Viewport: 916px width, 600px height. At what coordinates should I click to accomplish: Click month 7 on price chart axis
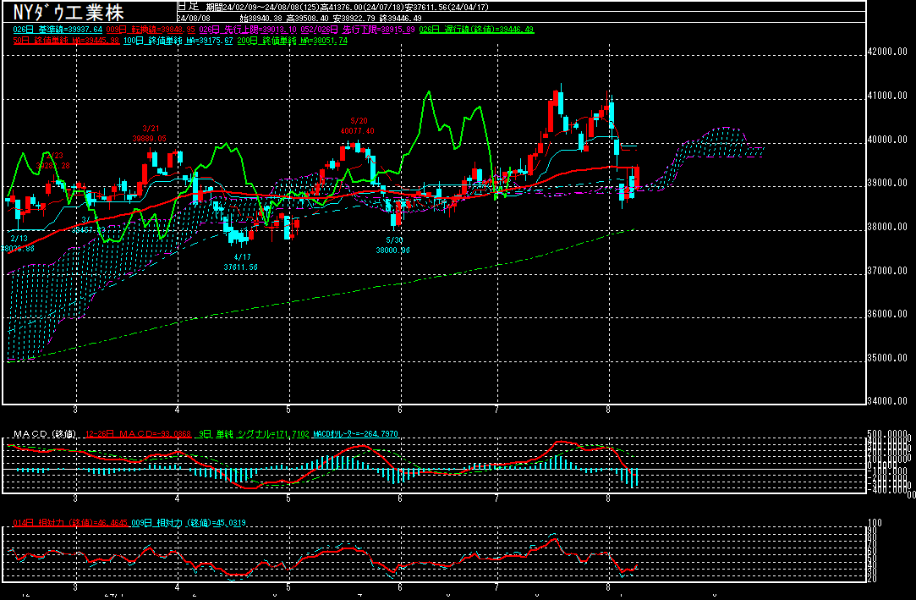pyautogui.click(x=496, y=410)
